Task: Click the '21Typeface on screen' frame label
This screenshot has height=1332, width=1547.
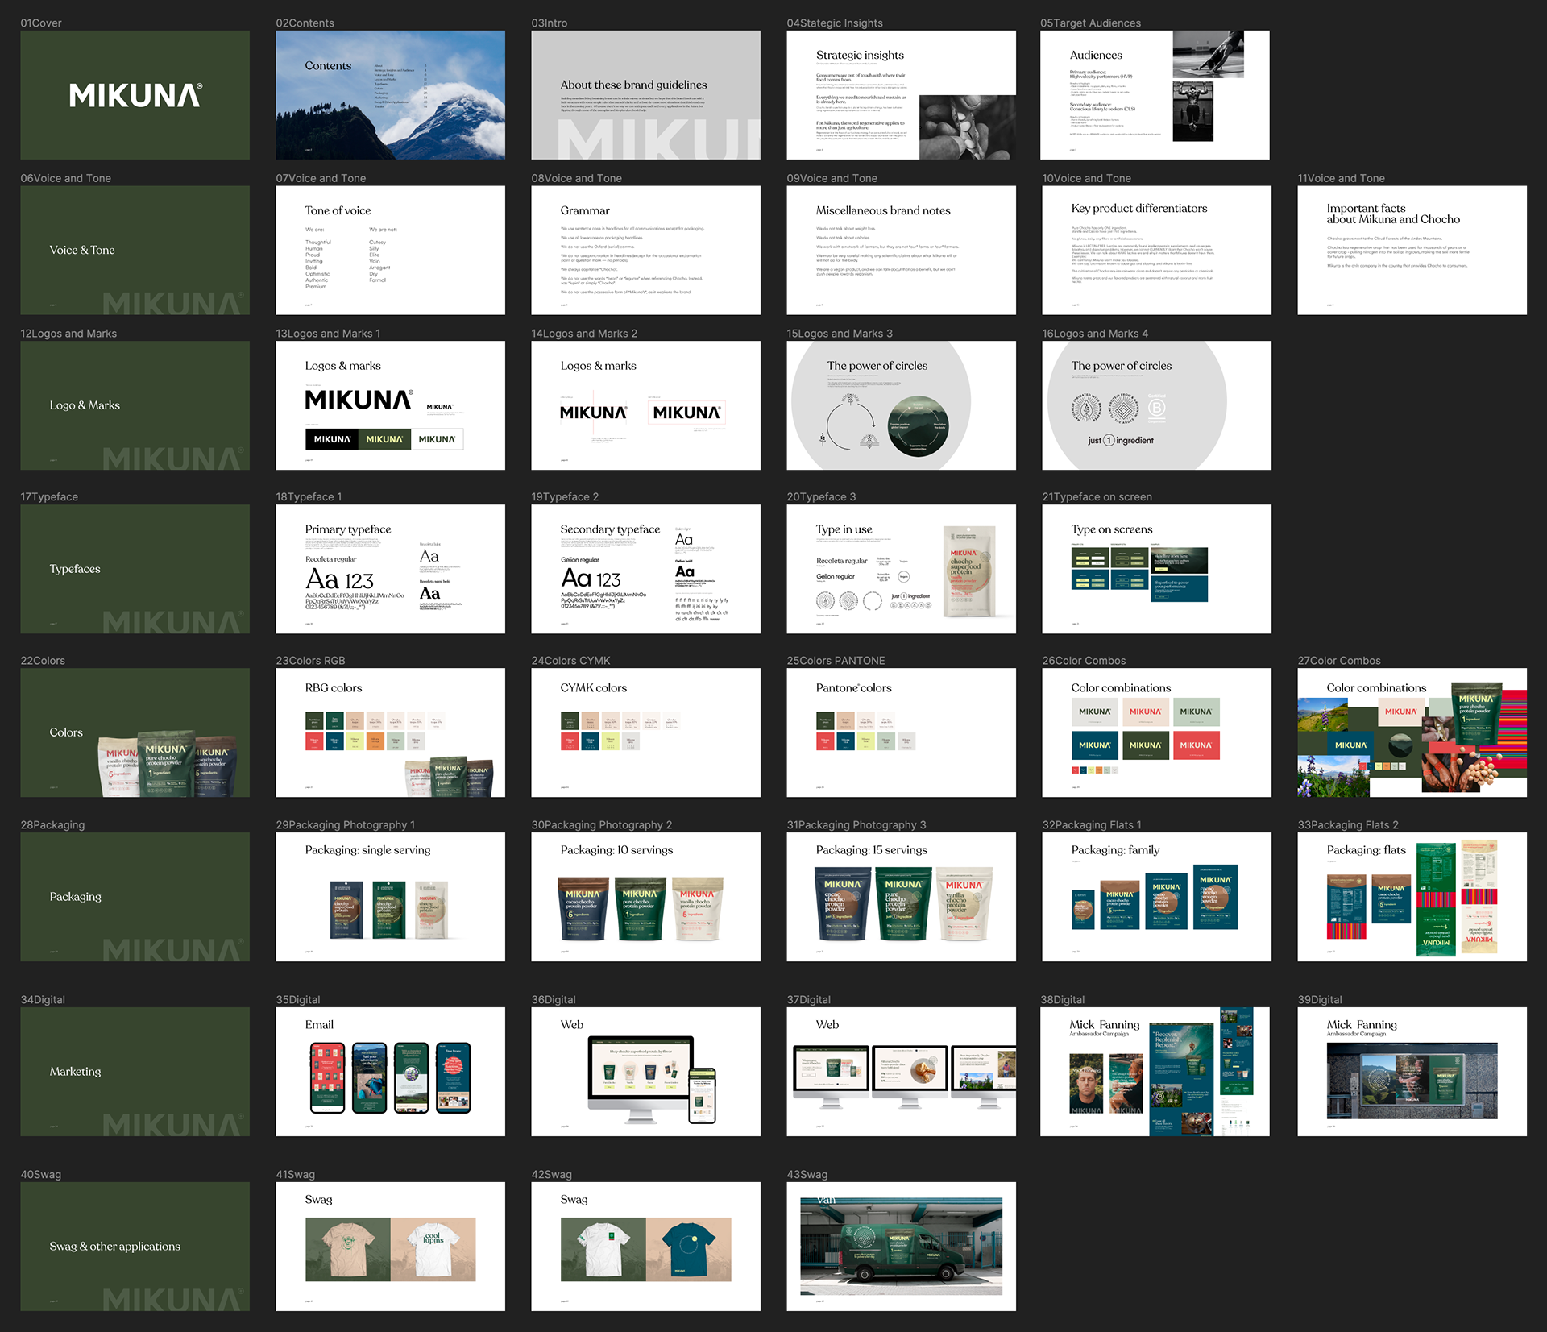Action: point(1097,496)
